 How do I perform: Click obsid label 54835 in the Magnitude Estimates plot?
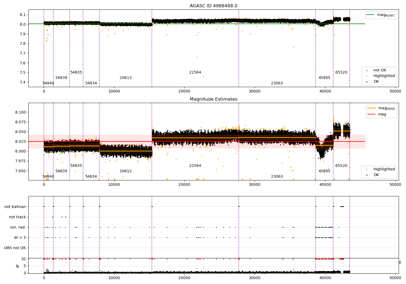click(x=76, y=166)
